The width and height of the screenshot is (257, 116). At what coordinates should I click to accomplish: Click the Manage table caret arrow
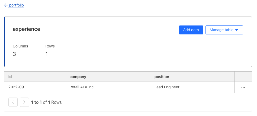236,30
